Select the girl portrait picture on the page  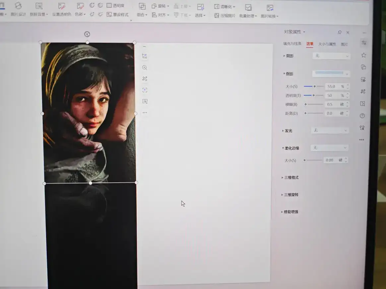(x=89, y=113)
